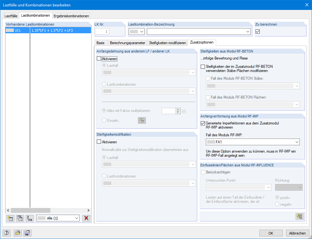
Task: Renumber load combinations (A to B icon)
Action: (x=30, y=218)
